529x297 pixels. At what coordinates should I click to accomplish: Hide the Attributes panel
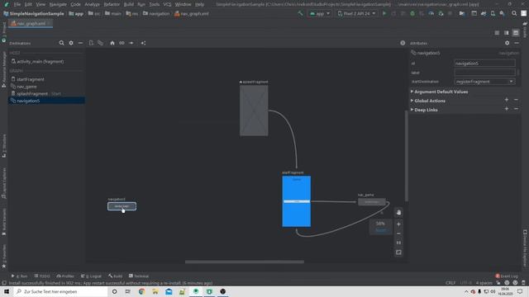517,43
